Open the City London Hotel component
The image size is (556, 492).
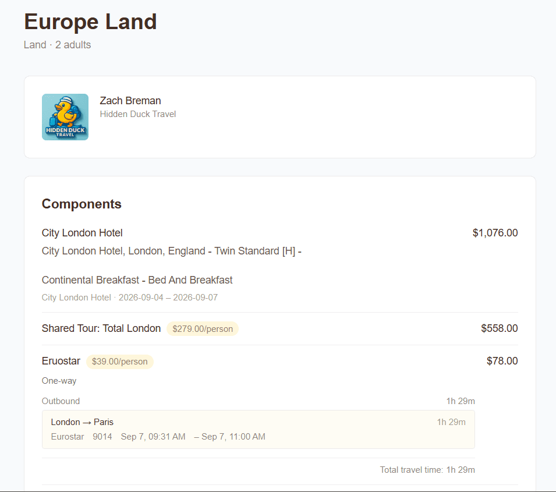point(82,233)
